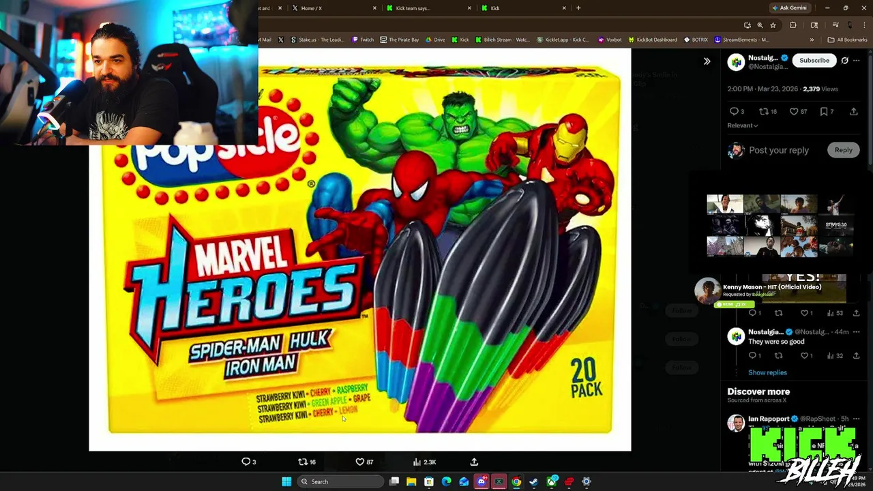Open the KickBot Dashboard bookmark
This screenshot has width=873, height=491.
pyautogui.click(x=652, y=40)
